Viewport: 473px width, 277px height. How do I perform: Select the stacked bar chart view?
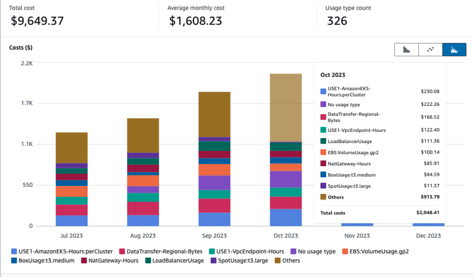(454, 50)
